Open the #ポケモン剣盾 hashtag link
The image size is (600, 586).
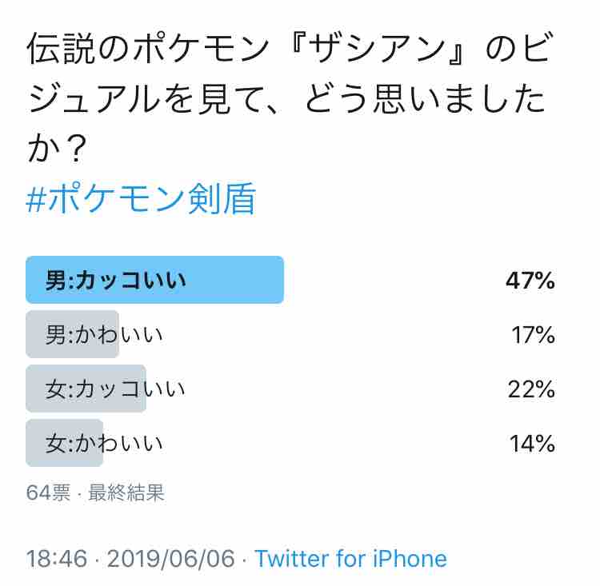click(x=141, y=198)
